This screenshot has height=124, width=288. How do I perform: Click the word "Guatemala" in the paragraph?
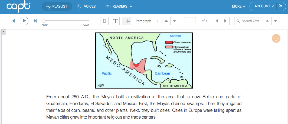pyautogui.click(x=57, y=103)
